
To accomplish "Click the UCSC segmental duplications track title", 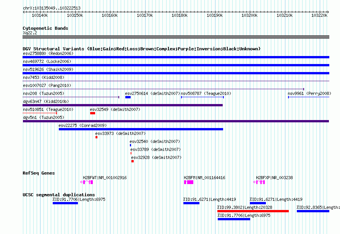I will tap(59, 195).
